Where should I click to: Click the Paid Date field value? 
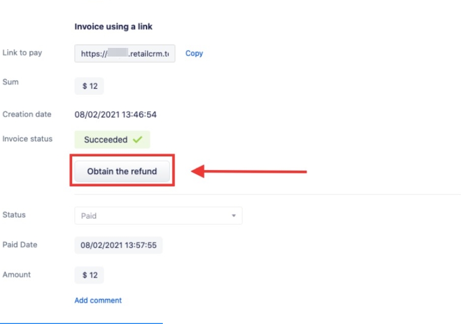pyautogui.click(x=118, y=245)
